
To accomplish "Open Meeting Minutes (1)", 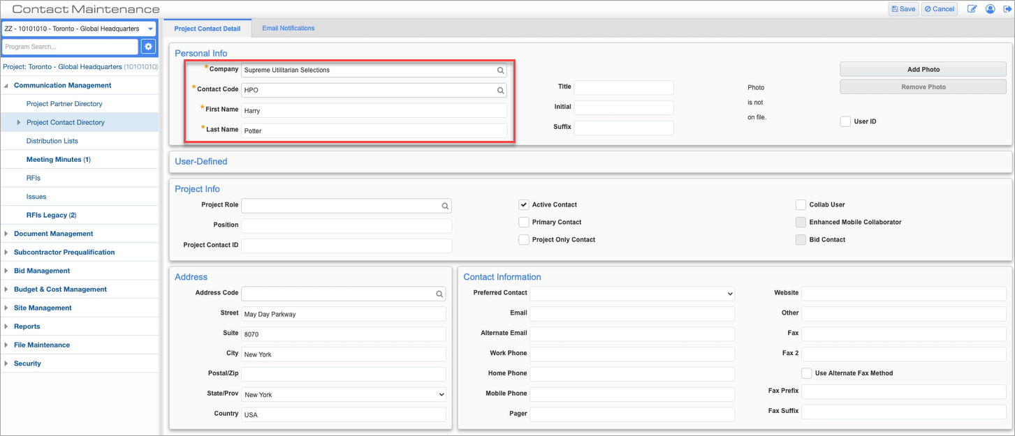I will pyautogui.click(x=59, y=160).
